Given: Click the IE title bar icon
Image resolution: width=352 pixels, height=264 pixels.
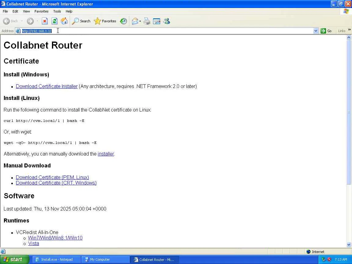Looking at the screenshot, I should [x=3, y=4].
